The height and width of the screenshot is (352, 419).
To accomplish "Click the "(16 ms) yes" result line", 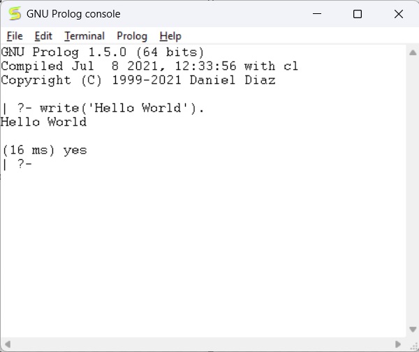I will [x=44, y=150].
